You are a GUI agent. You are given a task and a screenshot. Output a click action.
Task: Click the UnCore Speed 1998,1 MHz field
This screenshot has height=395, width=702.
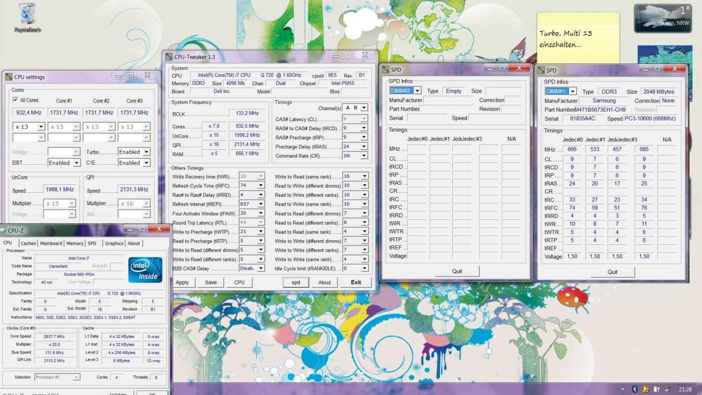tap(60, 190)
